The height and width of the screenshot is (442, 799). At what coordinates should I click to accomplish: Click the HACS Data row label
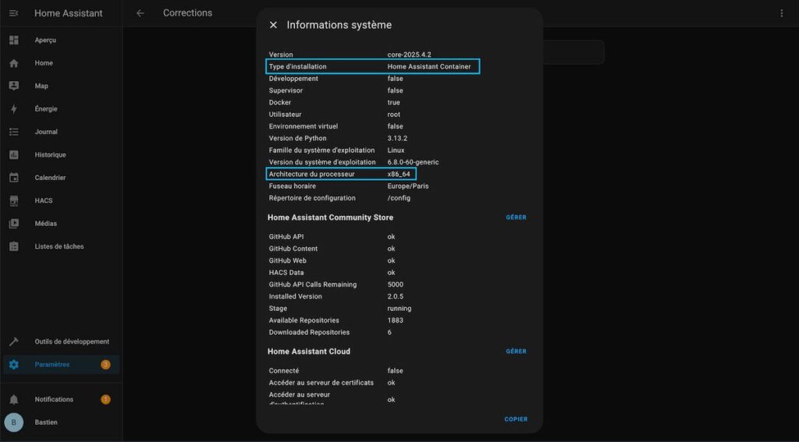pyautogui.click(x=286, y=273)
